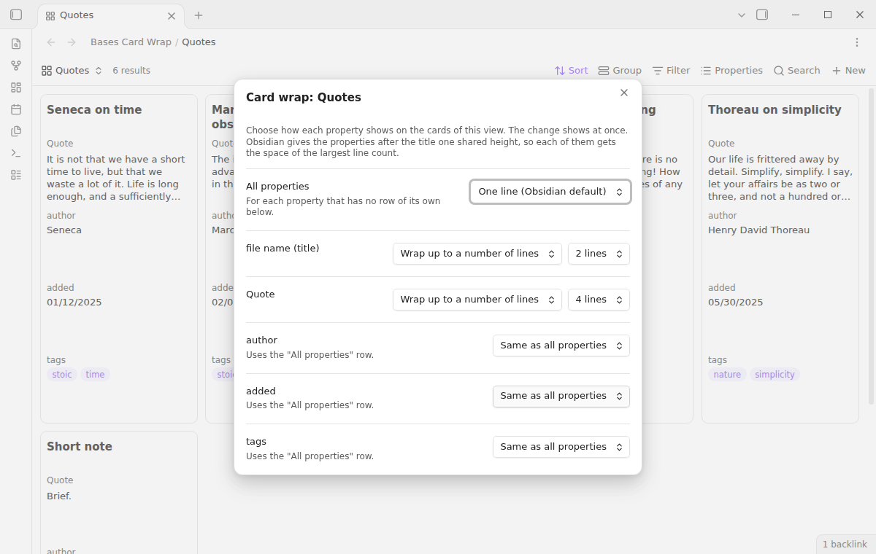Viewport: 876px width, 554px height.
Task: Navigate back with left arrow
Action: coord(50,42)
